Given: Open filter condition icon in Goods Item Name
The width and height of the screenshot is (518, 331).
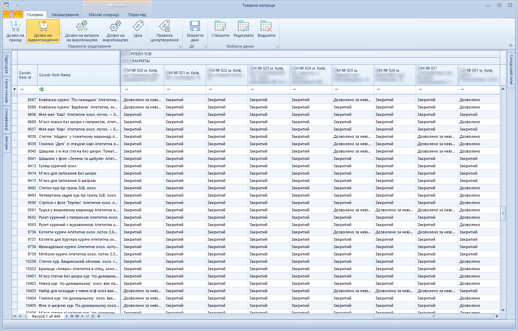Looking at the screenshot, I should point(42,90).
